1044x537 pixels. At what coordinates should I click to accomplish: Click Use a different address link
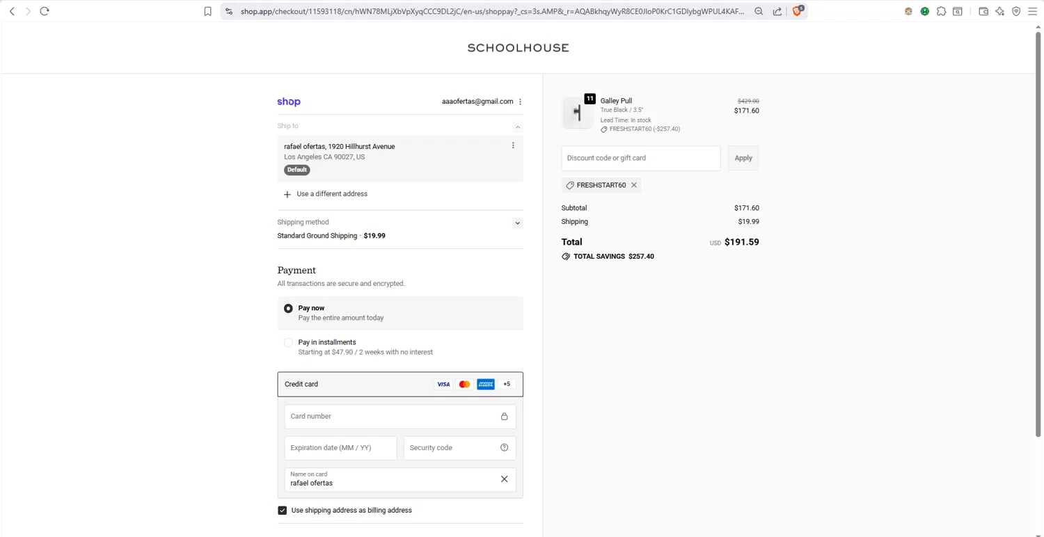pyautogui.click(x=331, y=194)
